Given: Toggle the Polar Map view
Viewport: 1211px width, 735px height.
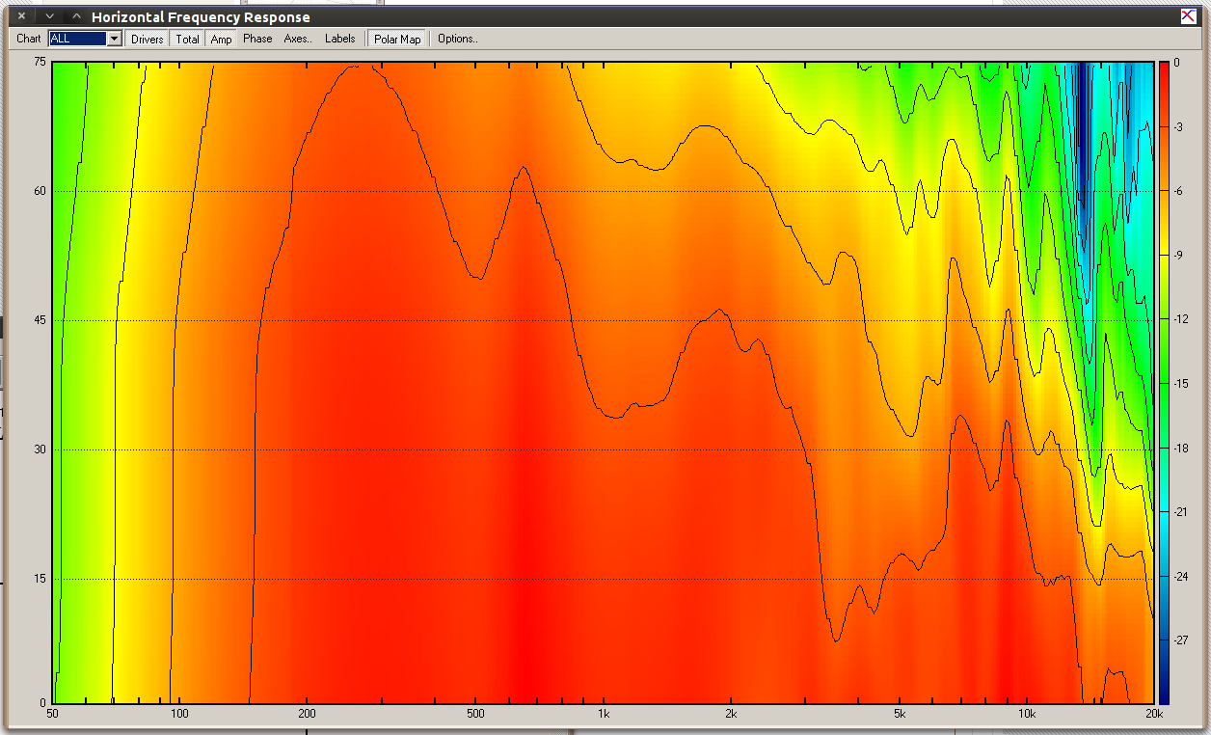Looking at the screenshot, I should [398, 39].
